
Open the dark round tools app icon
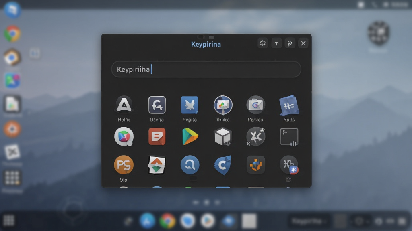coord(255,136)
